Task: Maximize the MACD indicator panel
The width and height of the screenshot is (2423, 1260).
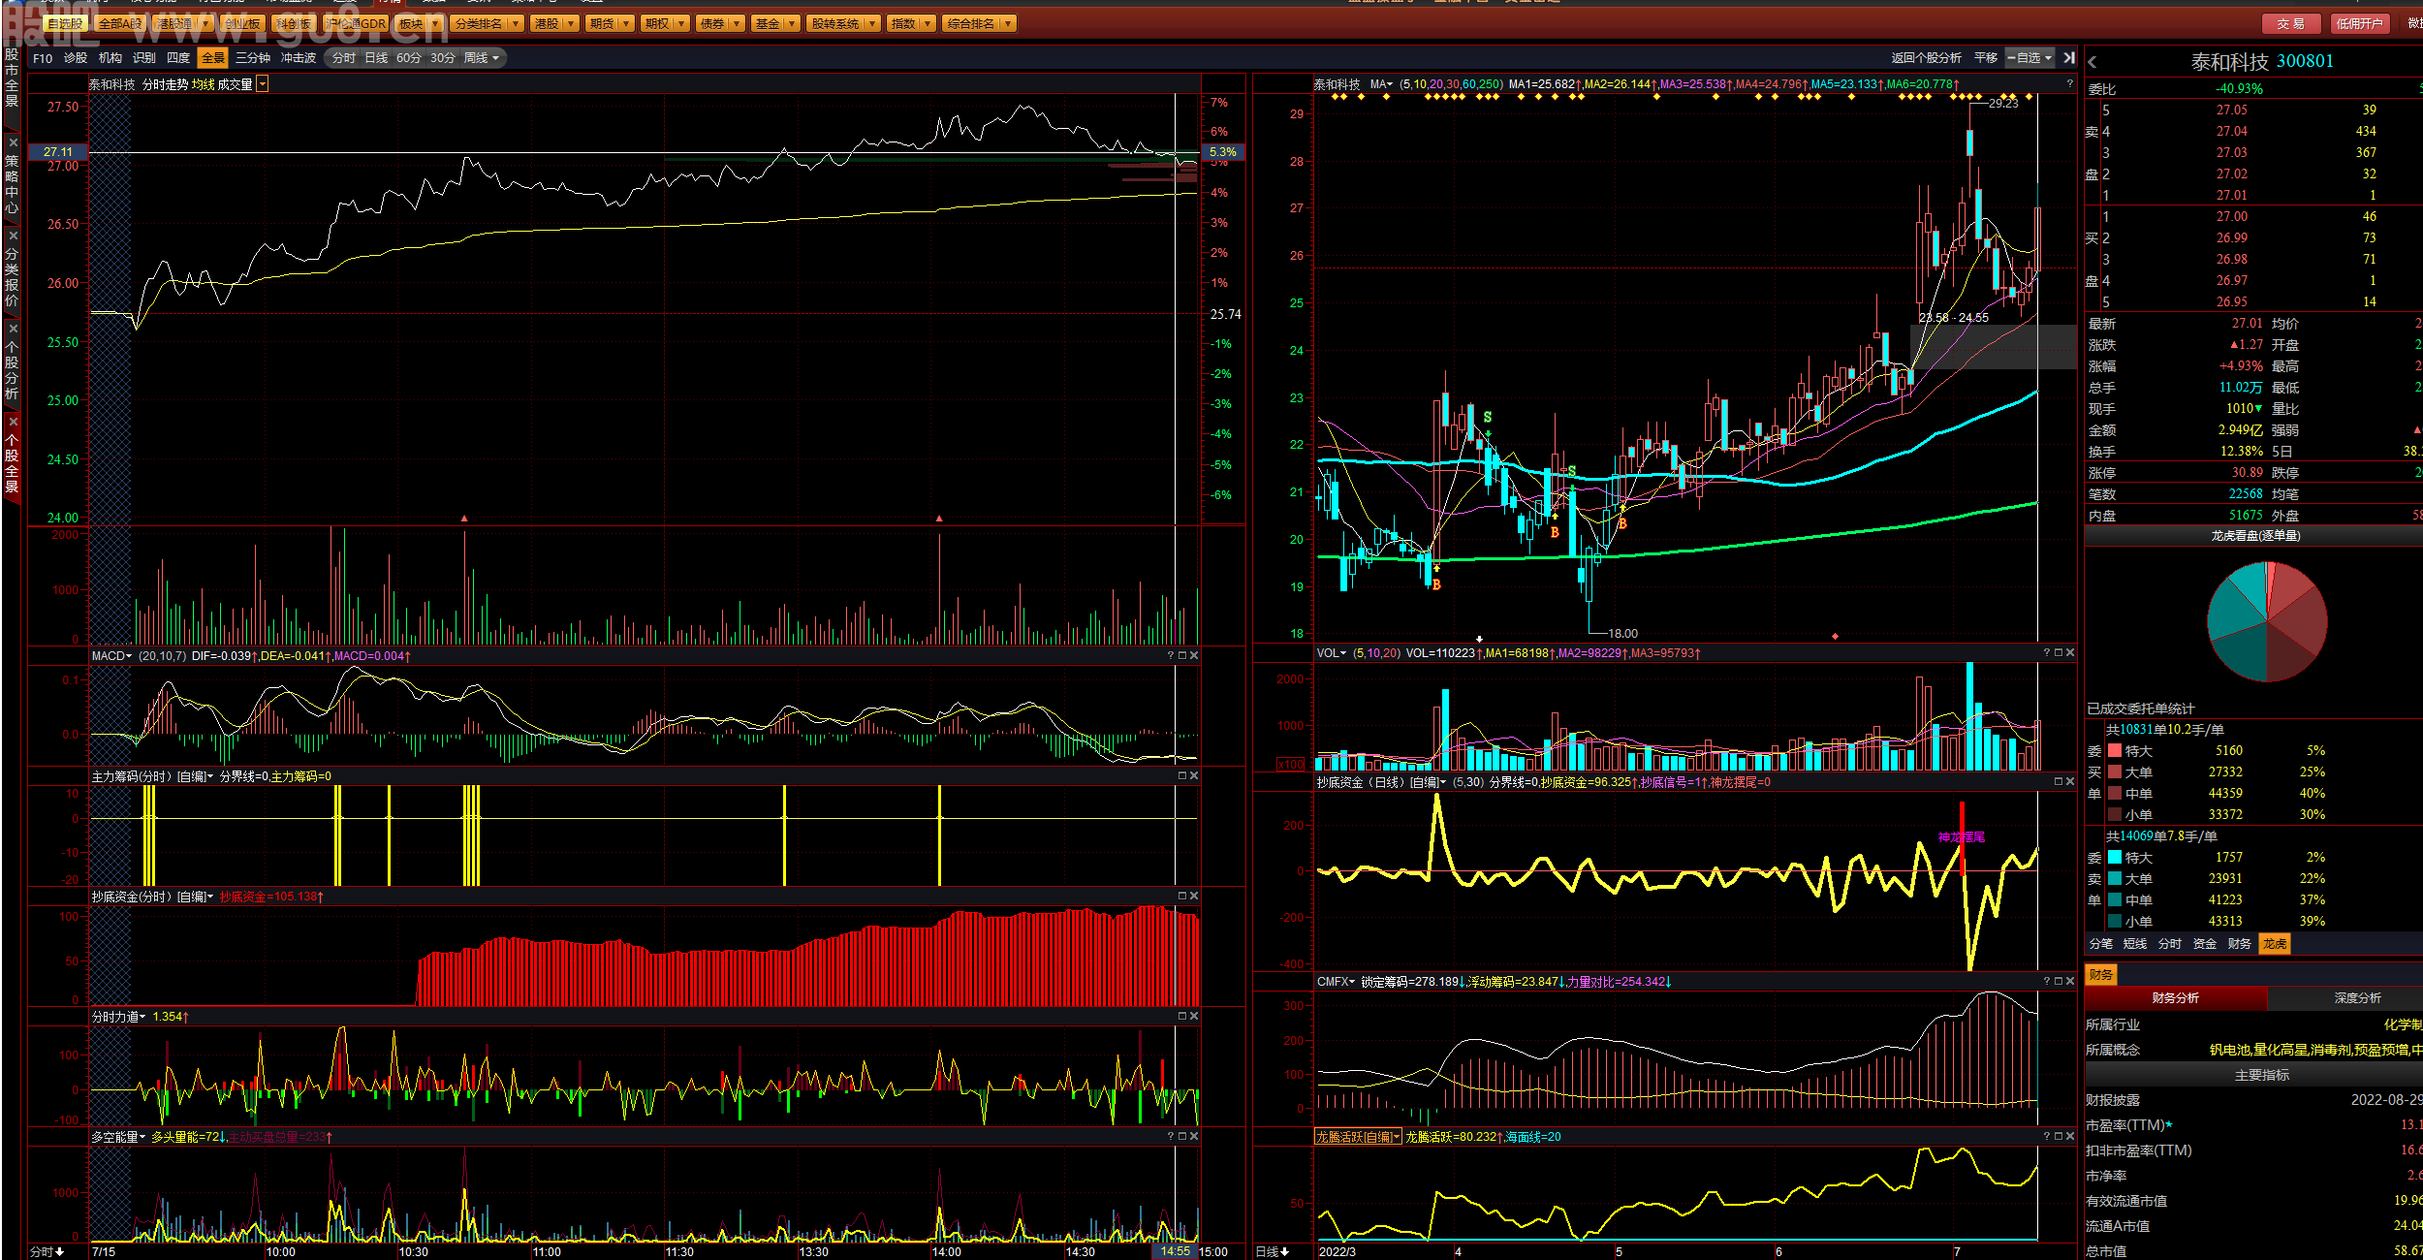Action: [x=1182, y=656]
